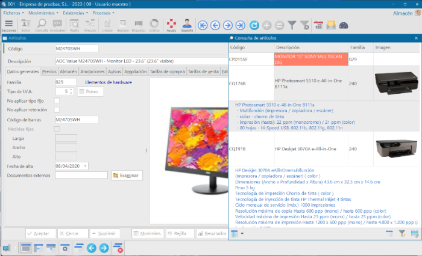Click Cerrar button

73,233
